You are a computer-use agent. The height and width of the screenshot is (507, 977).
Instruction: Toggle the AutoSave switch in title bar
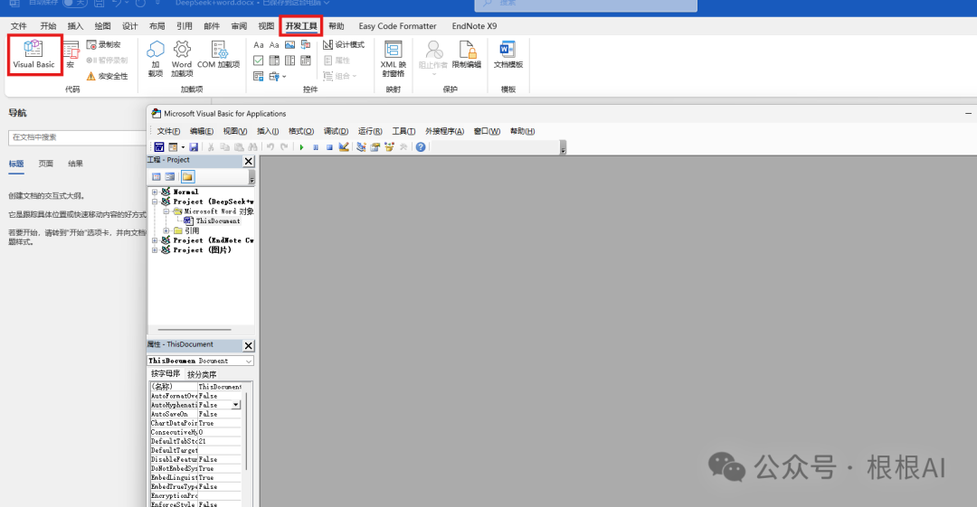point(75,3)
